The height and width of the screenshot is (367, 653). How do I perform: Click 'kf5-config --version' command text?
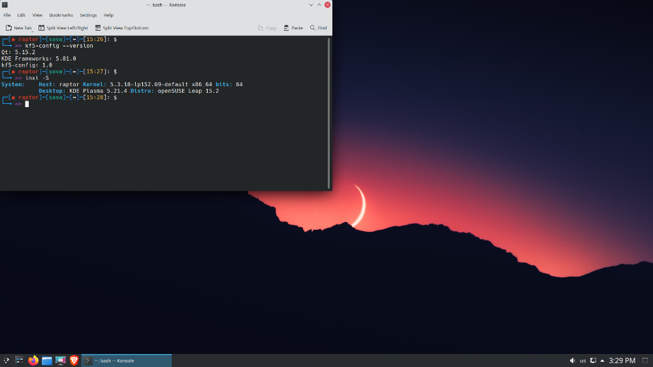(x=59, y=46)
